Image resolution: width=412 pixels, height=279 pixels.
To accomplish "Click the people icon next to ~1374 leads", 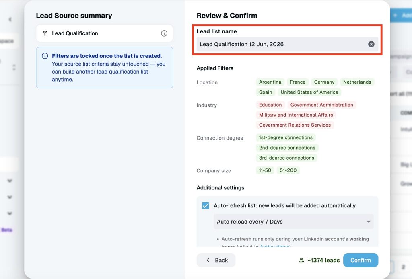I will [301, 260].
